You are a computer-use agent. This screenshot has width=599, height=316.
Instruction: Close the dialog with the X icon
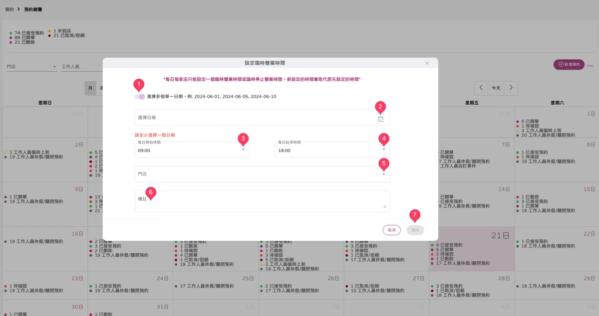[x=427, y=63]
